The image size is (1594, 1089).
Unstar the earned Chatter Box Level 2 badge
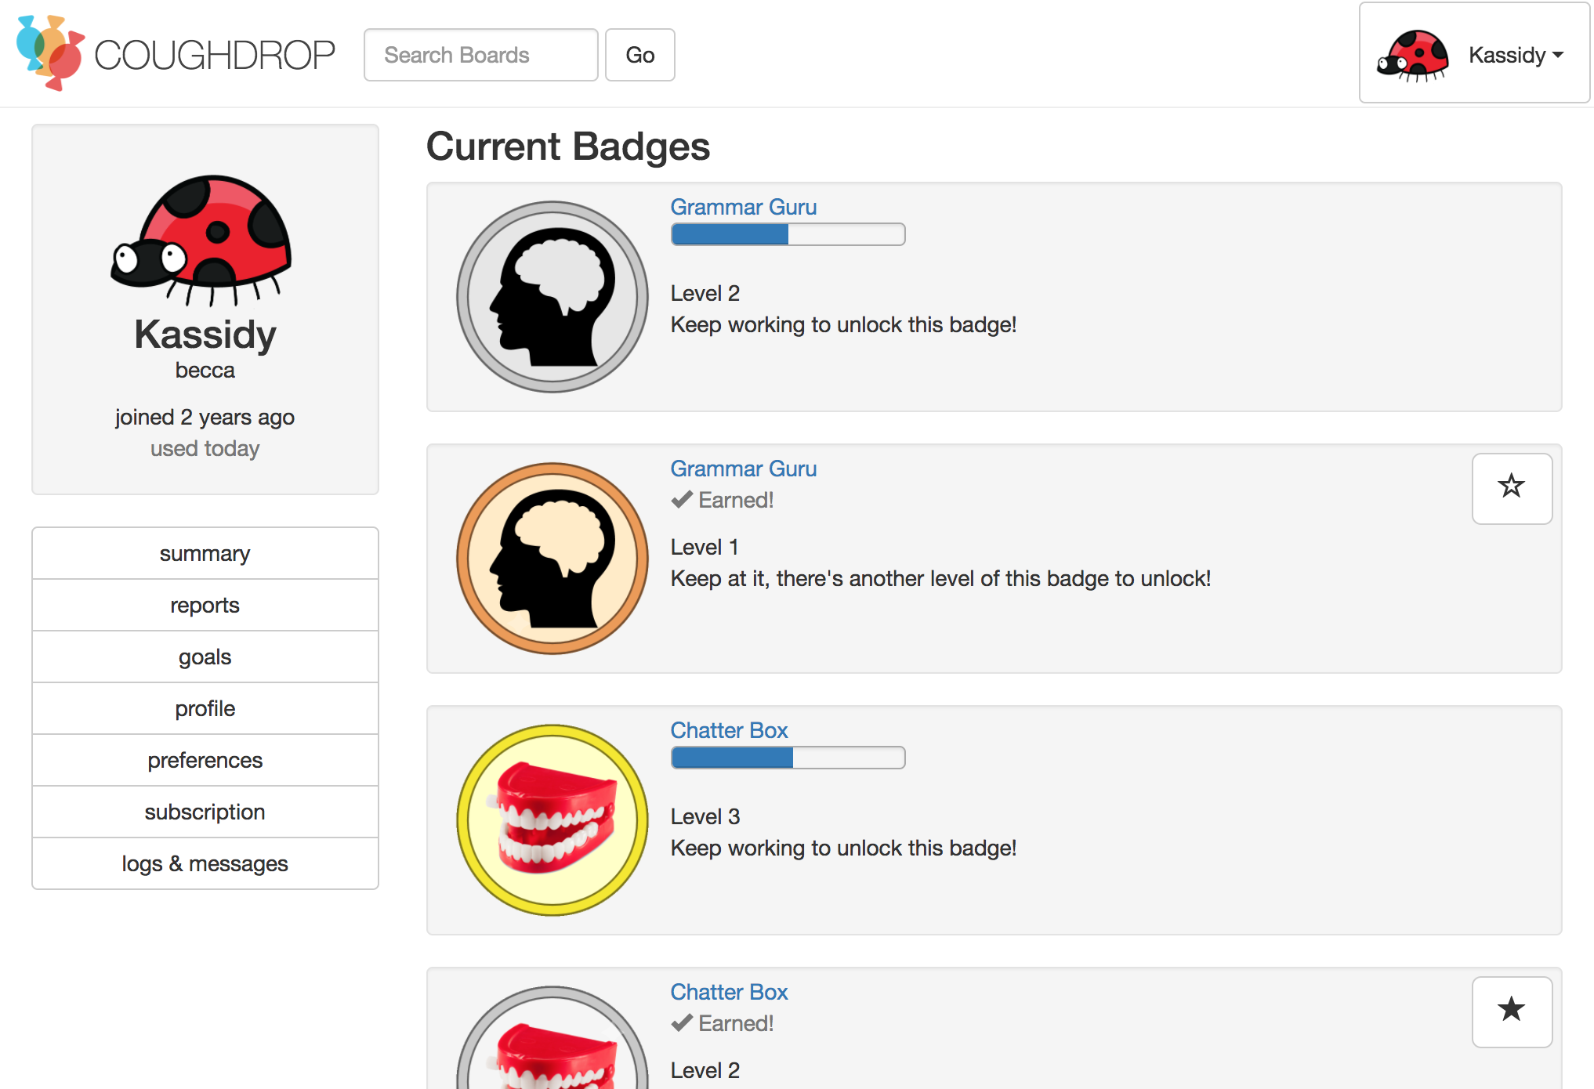pyautogui.click(x=1511, y=1011)
